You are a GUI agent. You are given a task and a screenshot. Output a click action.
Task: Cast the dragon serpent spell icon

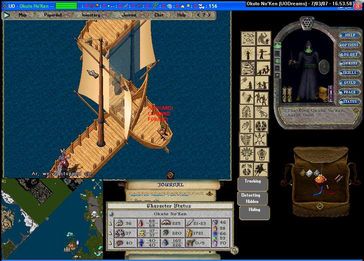(x=248, y=68)
